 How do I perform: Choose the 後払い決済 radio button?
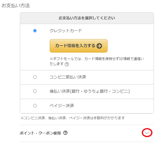coord(35,91)
